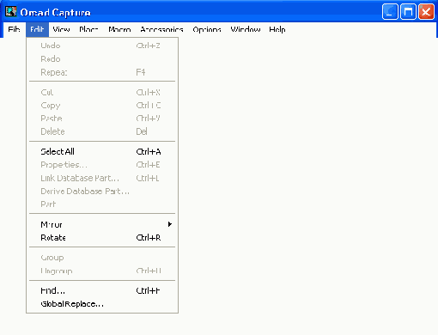Screen dimensions: 438x335
Task: Open the Place menu
Action: point(88,29)
